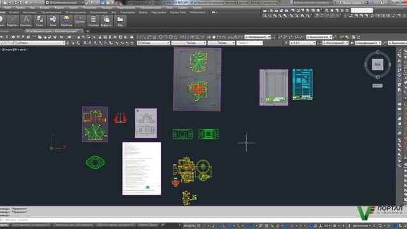Open the Свойства color wheel panel

(66, 21)
